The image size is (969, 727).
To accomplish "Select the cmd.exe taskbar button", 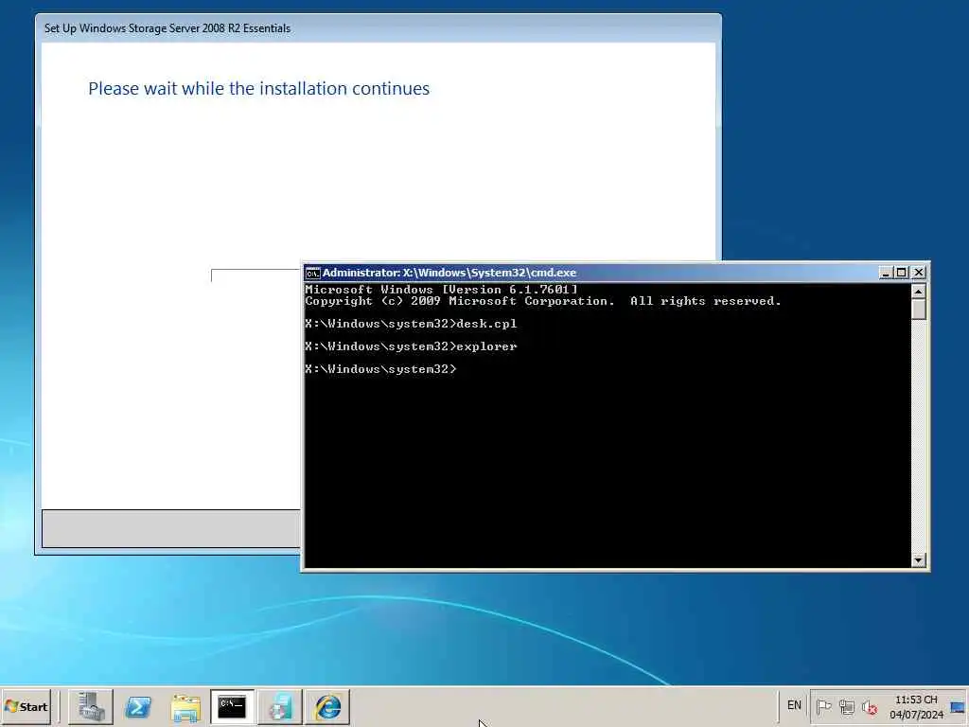I will [233, 706].
